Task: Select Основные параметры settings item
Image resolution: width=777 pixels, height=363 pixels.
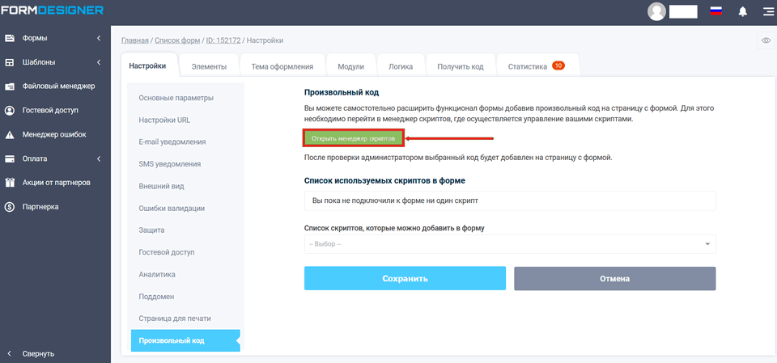Action: 176,98
